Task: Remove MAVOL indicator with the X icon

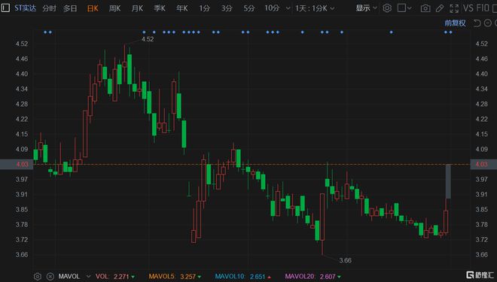Action: coord(50,277)
